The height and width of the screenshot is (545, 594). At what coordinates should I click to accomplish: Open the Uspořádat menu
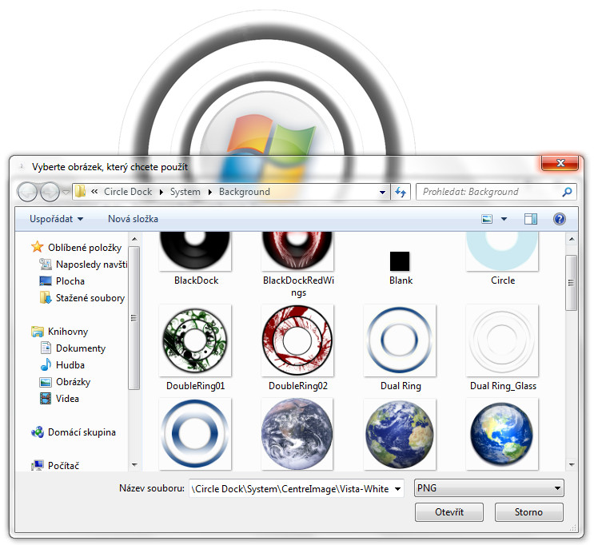coord(57,219)
